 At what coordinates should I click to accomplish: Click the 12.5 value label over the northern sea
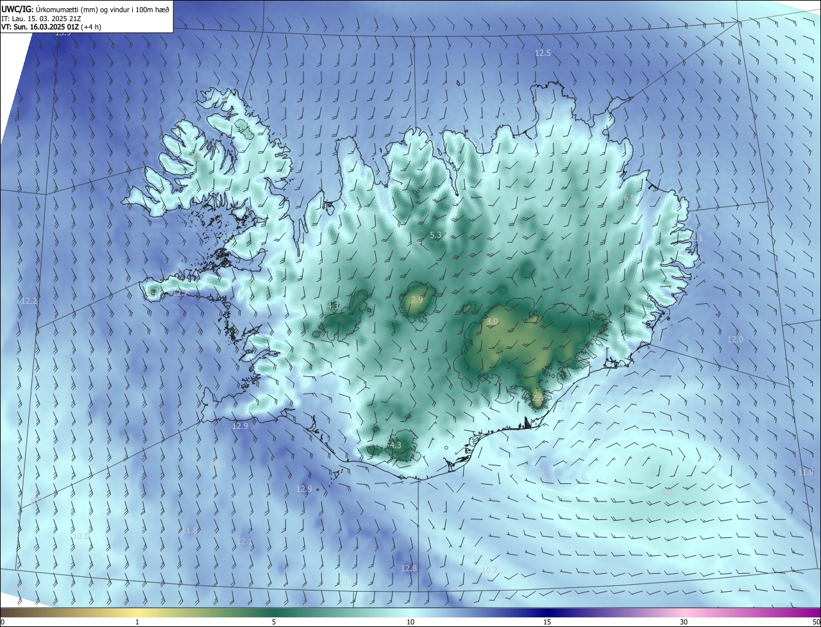543,53
